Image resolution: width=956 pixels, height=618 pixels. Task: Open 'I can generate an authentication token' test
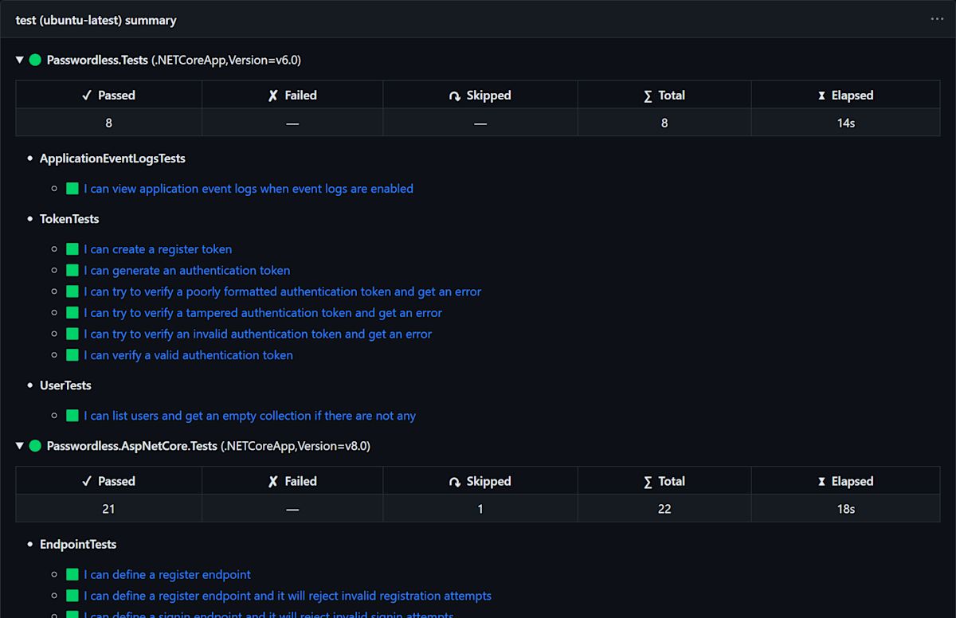point(186,271)
